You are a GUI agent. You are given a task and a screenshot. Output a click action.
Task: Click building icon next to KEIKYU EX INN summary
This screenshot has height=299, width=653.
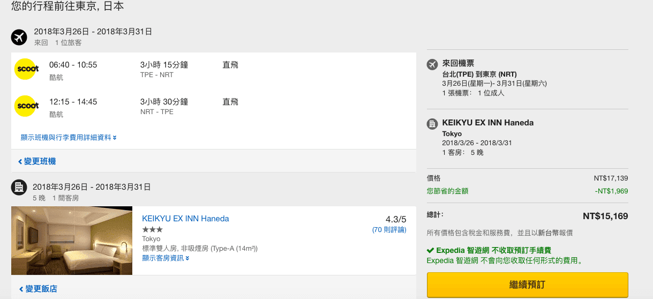(x=432, y=124)
